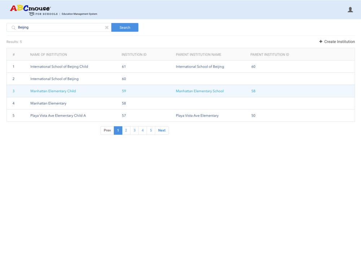Navigate to page 5
Screen dimensions: 361x256
151,130
